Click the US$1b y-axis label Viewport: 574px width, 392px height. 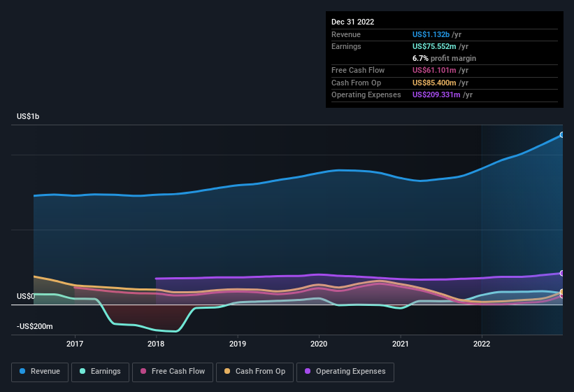point(28,116)
